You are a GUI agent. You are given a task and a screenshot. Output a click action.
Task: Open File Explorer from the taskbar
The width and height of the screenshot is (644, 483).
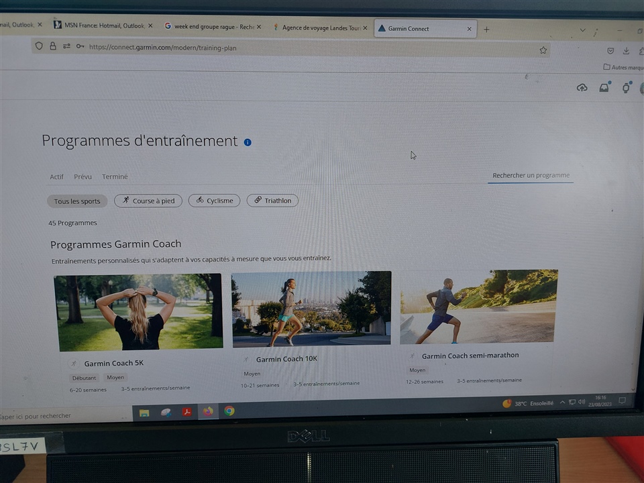click(144, 413)
